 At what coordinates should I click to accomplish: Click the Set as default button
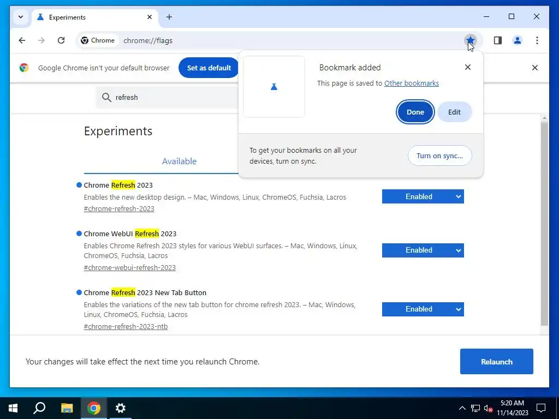pyautogui.click(x=209, y=68)
